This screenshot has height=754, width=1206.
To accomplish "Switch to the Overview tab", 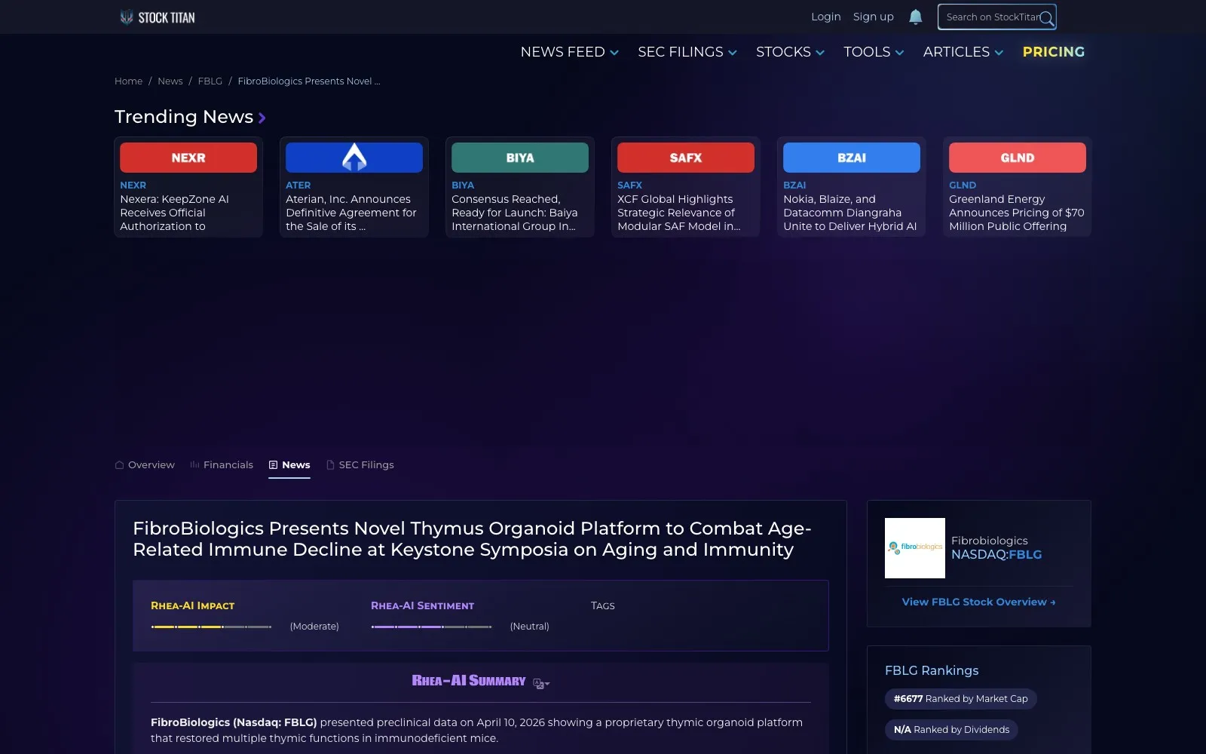I will [x=145, y=465].
